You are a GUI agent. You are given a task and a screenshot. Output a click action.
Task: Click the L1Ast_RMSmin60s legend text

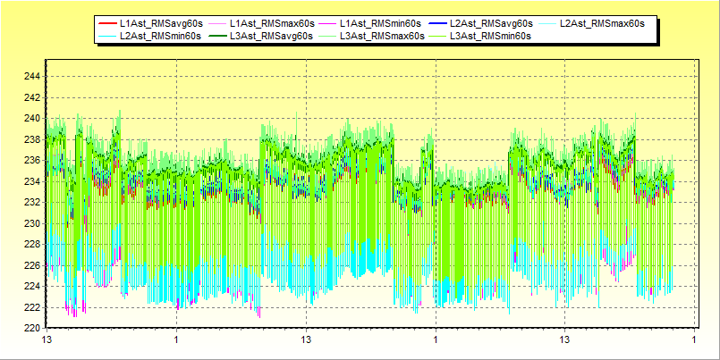(382, 22)
